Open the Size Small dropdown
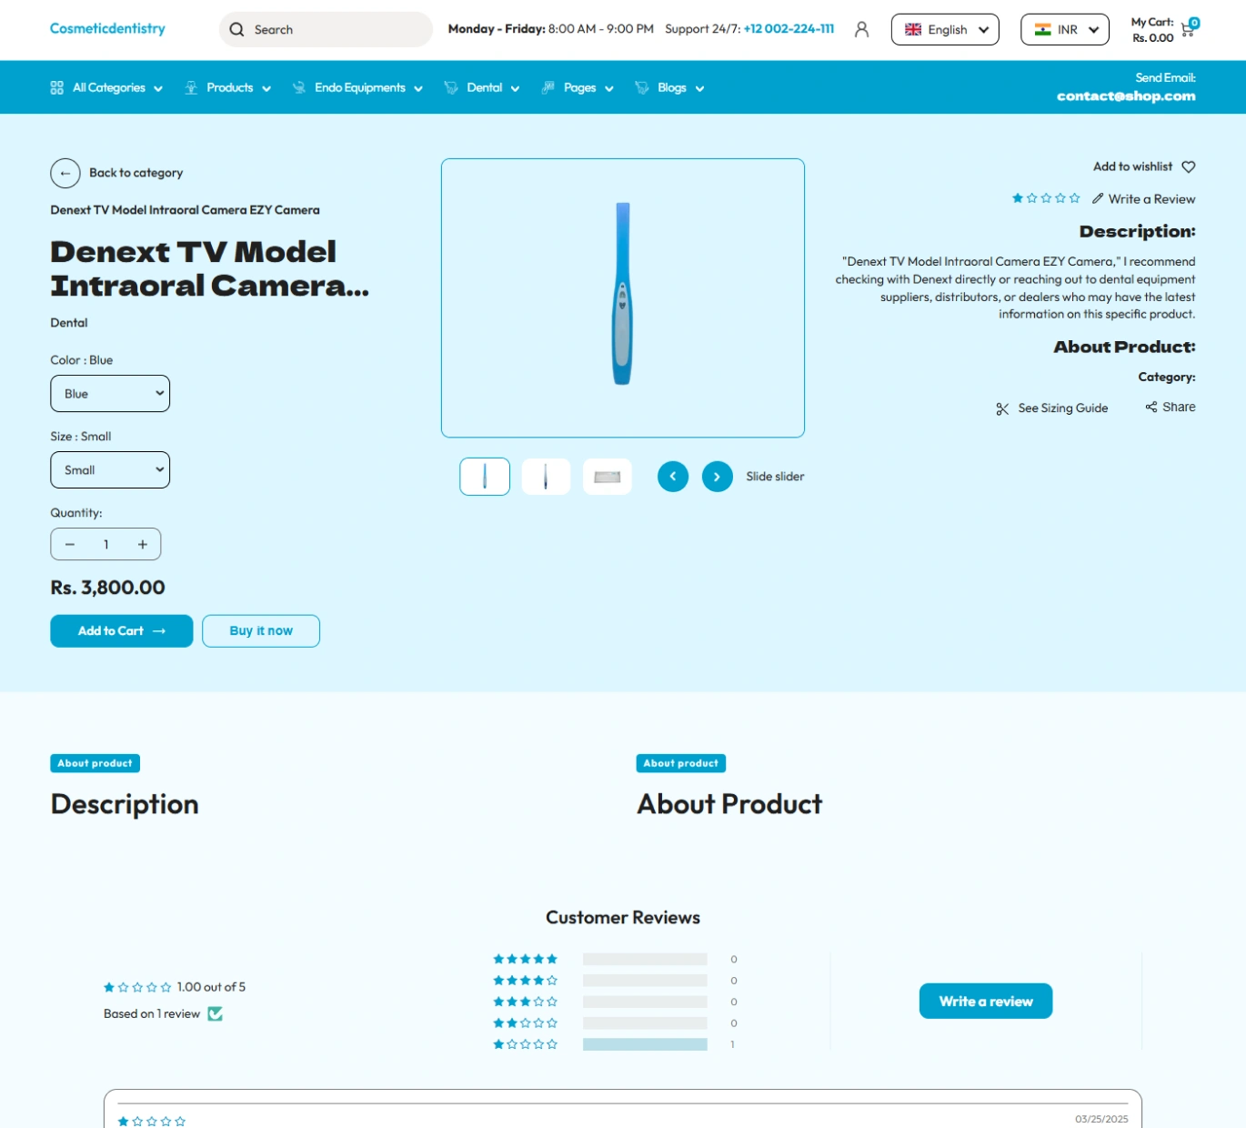The image size is (1246, 1128). coord(110,469)
